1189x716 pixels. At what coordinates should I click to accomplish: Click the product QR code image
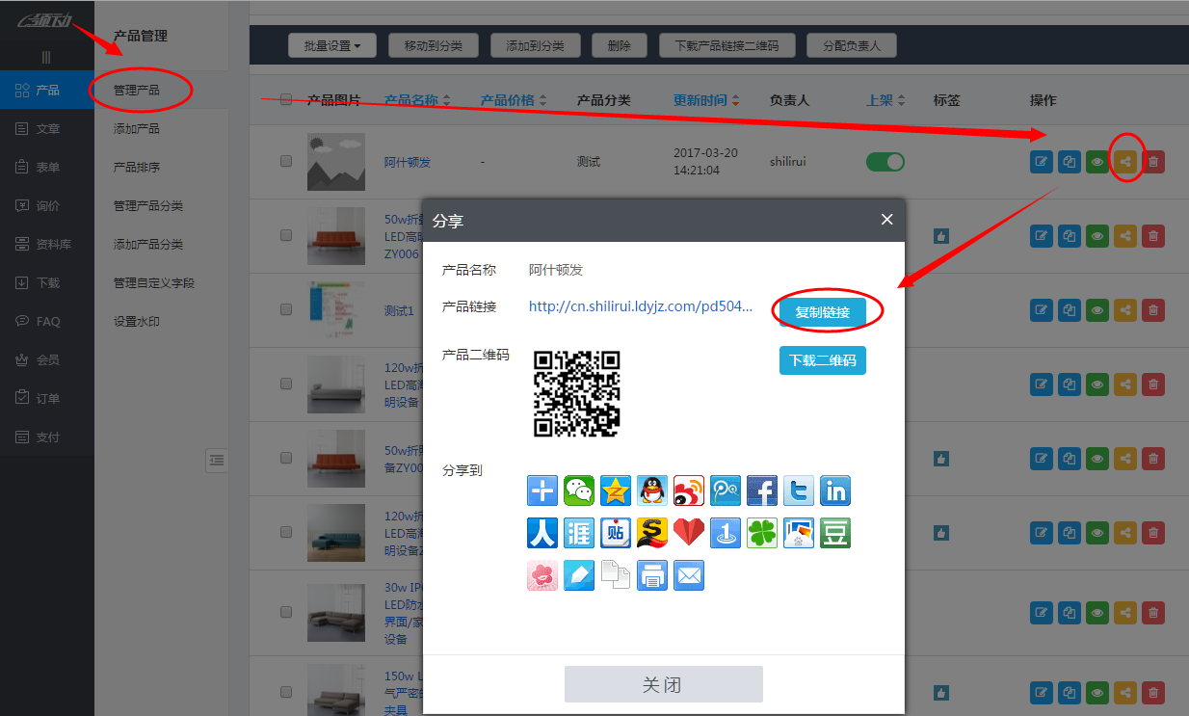[x=576, y=394]
